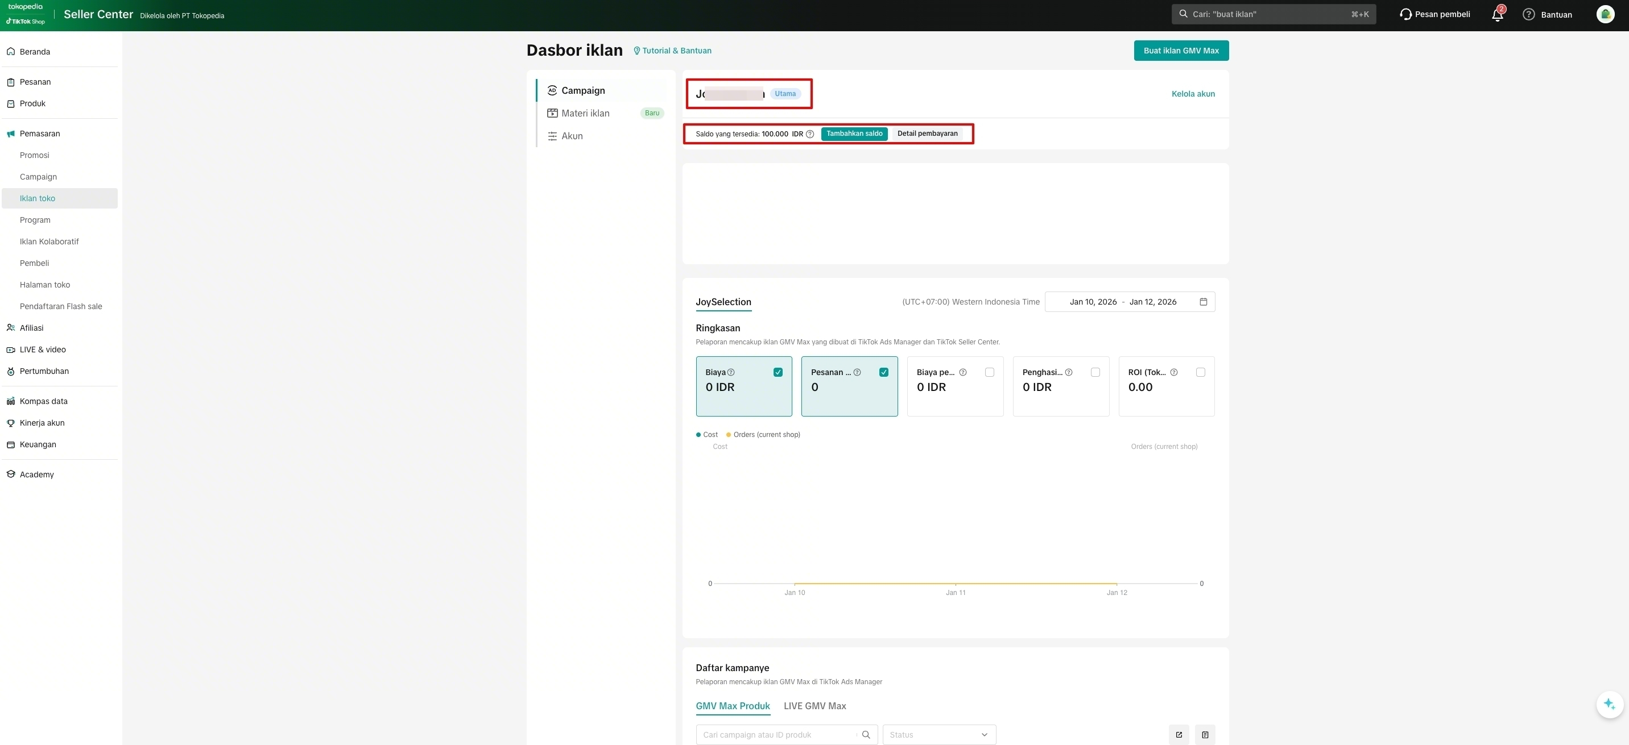Open Tutorial & Bantuan link
The height and width of the screenshot is (745, 1629).
tap(672, 51)
